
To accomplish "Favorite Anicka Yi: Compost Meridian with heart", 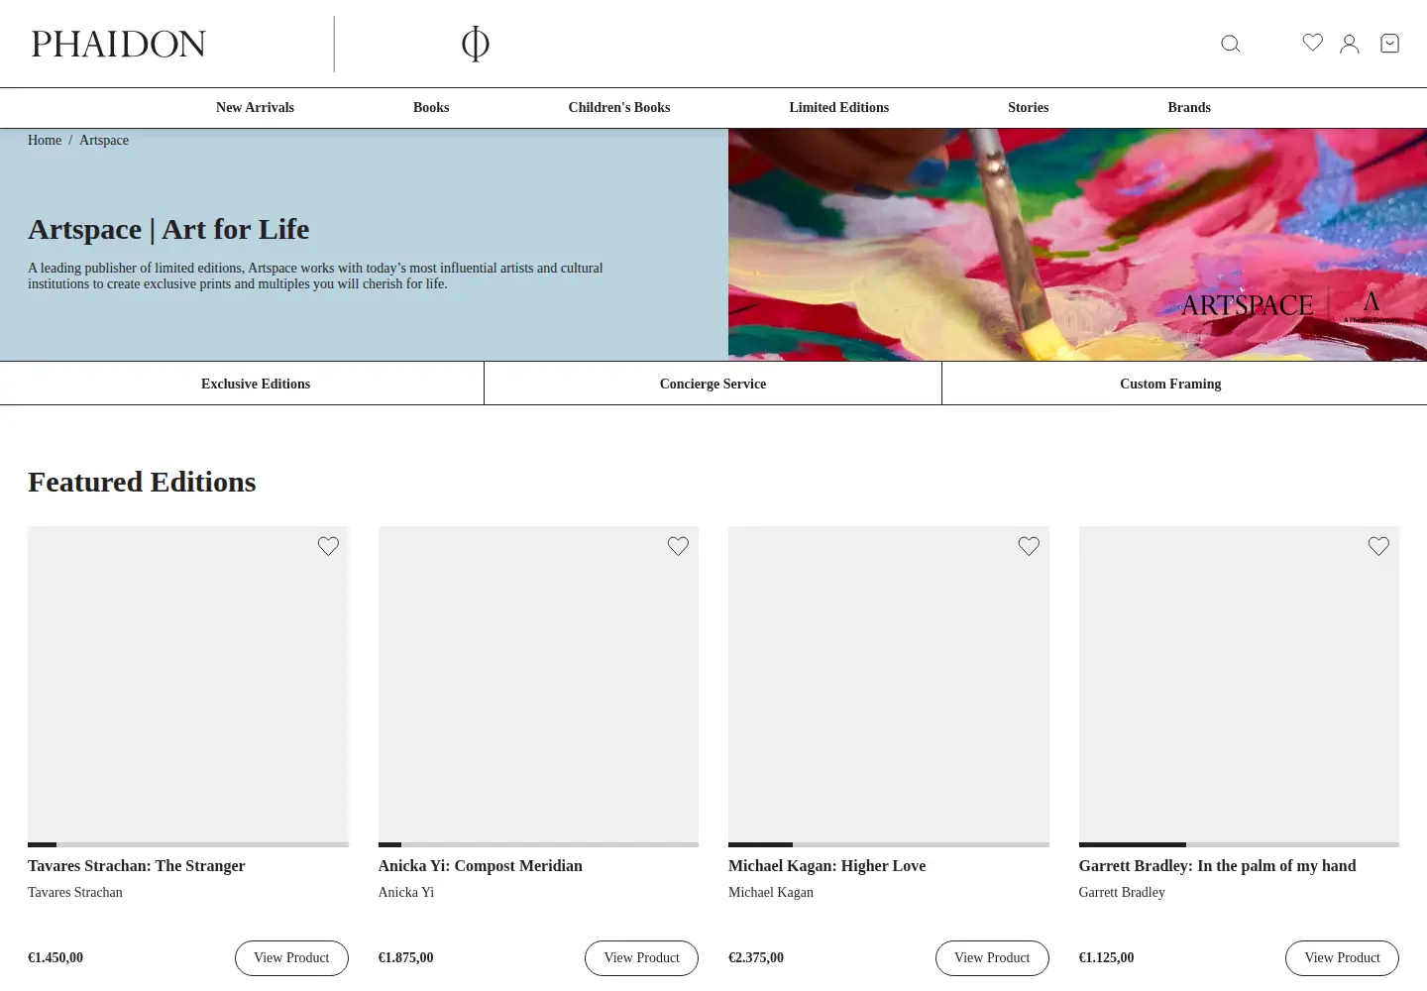I will [678, 546].
